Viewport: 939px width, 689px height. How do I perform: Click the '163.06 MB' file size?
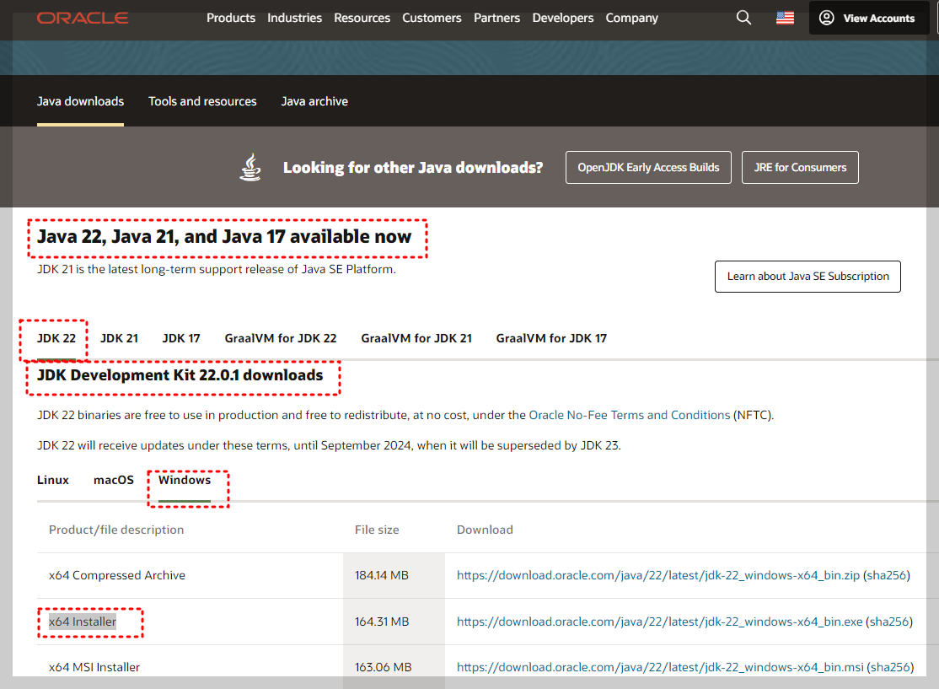click(x=384, y=667)
